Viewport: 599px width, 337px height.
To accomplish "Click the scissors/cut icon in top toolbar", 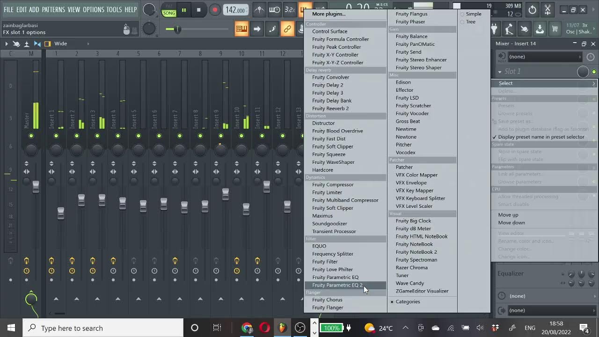I will [548, 10].
